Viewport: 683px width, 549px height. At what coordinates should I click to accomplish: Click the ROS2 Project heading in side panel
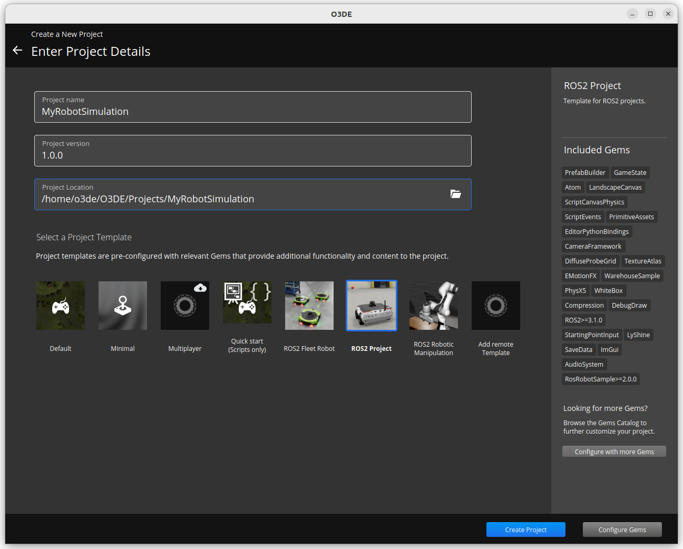[x=592, y=86]
